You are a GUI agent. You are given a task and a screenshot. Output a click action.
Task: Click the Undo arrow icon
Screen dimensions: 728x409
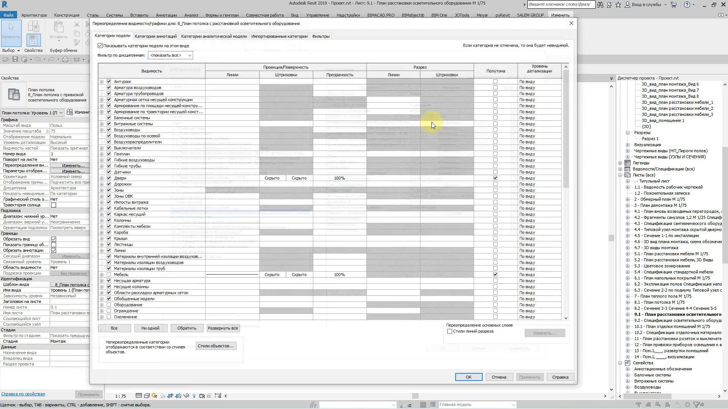pyautogui.click(x=38, y=59)
